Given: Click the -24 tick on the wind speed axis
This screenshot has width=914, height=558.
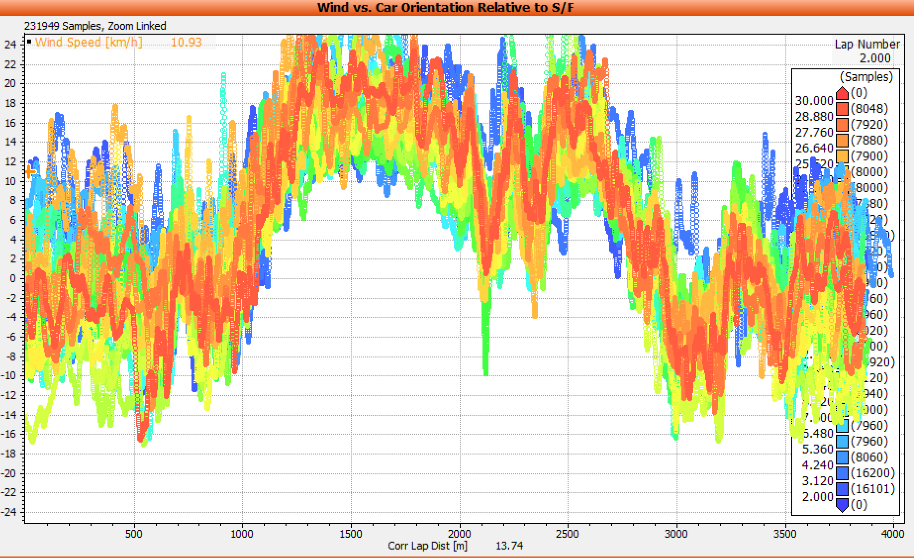Looking at the screenshot, I should tap(9, 512).
